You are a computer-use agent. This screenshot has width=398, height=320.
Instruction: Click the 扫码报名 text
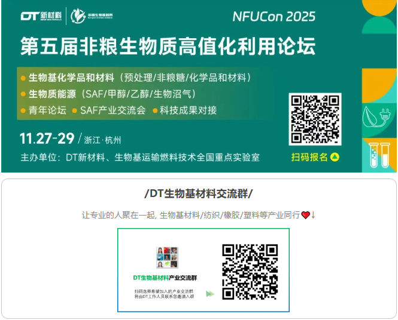309,157
